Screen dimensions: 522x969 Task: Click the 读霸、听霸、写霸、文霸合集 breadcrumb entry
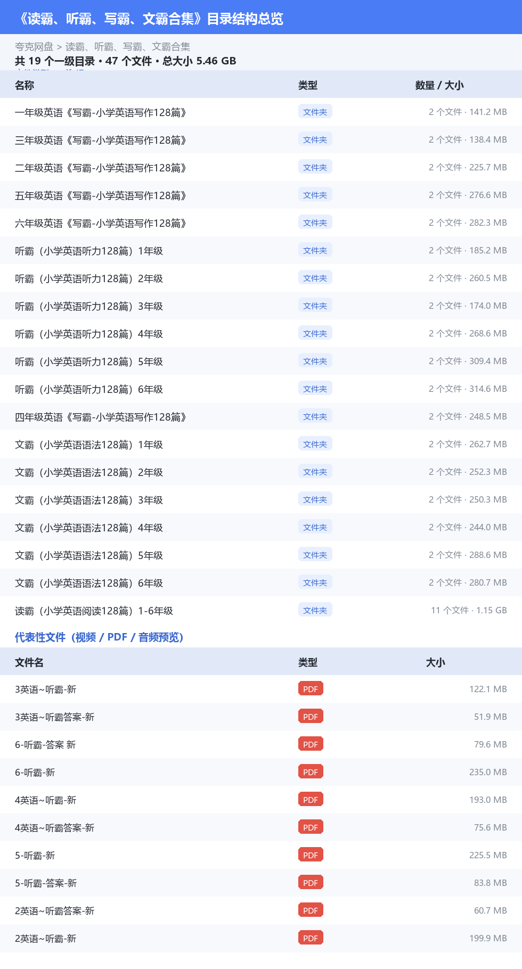(x=128, y=47)
